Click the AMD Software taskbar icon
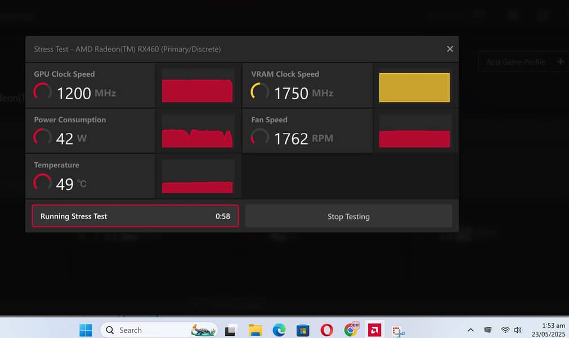The height and width of the screenshot is (338, 569). (374, 330)
